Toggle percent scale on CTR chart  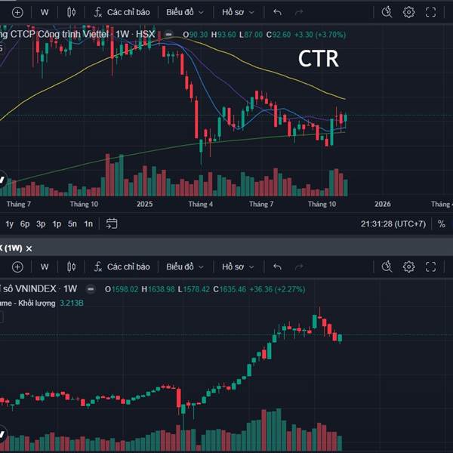click(441, 224)
